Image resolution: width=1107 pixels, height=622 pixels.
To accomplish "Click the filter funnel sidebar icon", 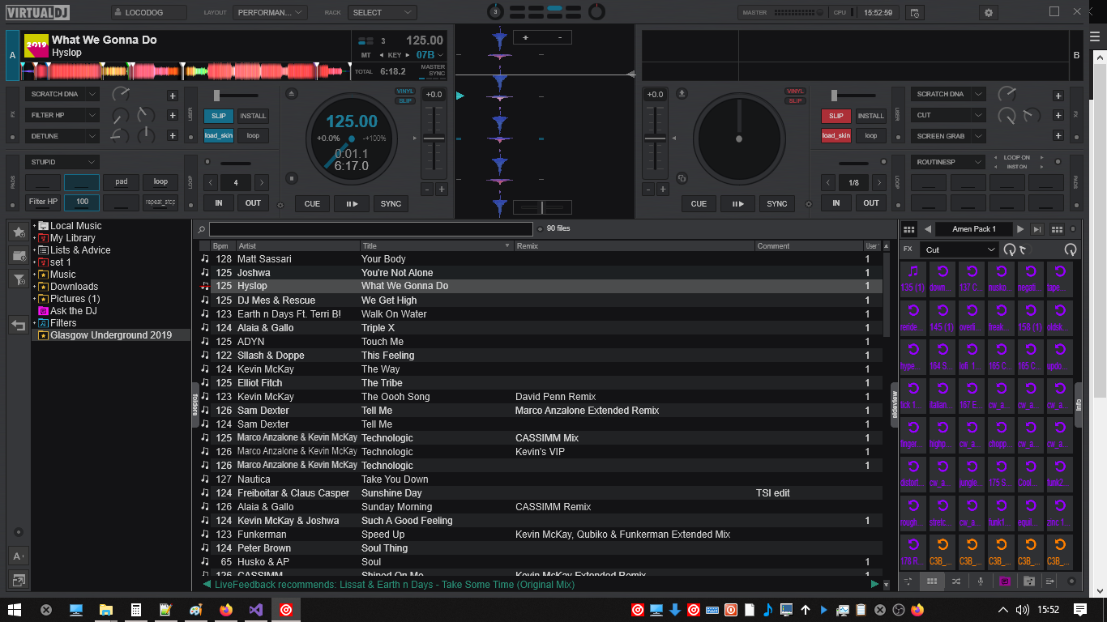I will pyautogui.click(x=18, y=279).
